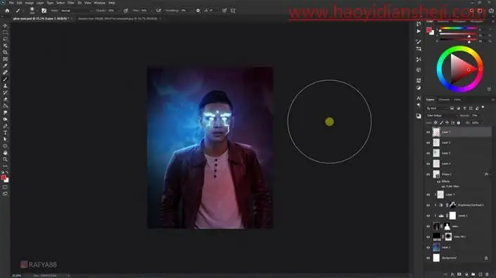The width and height of the screenshot is (496, 278).
Task: Switch to the Channels tab
Action: [x=444, y=100]
